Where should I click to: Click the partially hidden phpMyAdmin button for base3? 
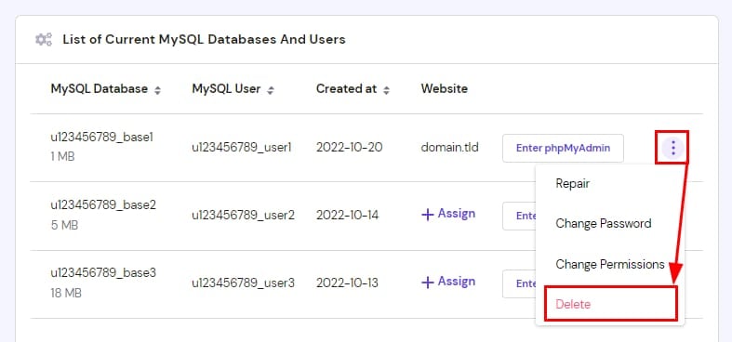(519, 283)
